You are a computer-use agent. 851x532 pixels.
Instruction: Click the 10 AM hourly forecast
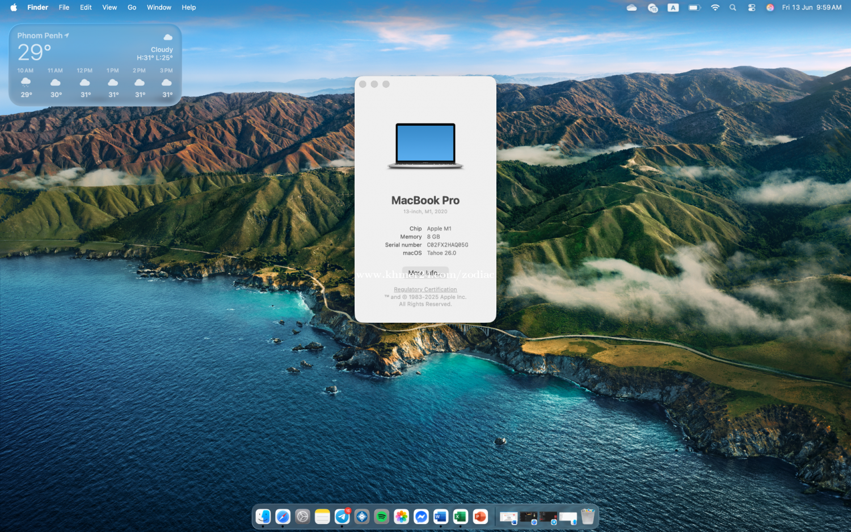26,83
